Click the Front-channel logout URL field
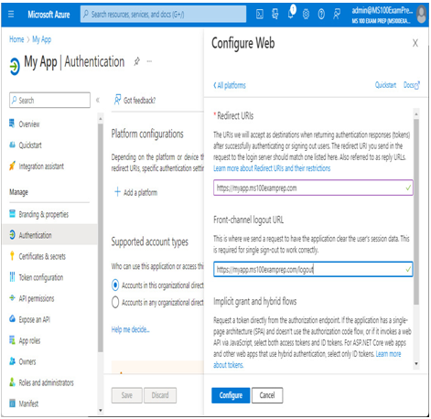Image resolution: width=431 pixels, height=419 pixels. 313,269
